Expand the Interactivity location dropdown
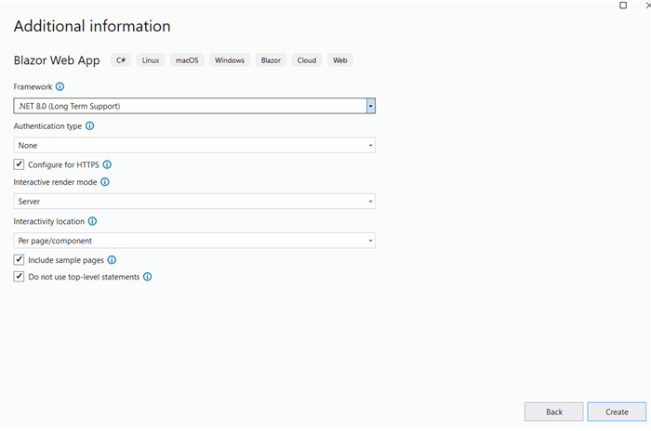The image size is (651, 431). (194, 241)
